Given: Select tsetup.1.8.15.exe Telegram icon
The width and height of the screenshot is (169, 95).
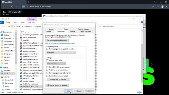Looking at the screenshot, I should click(x=21, y=79).
